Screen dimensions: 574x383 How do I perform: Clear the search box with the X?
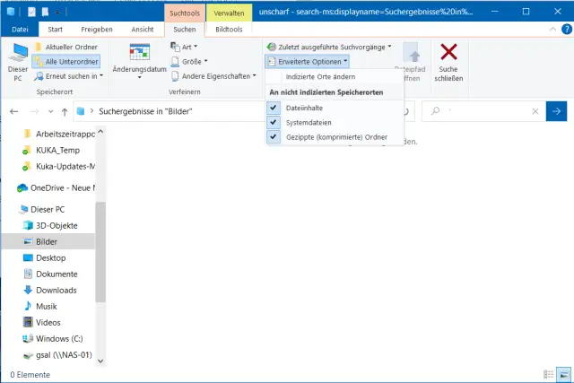(x=535, y=111)
